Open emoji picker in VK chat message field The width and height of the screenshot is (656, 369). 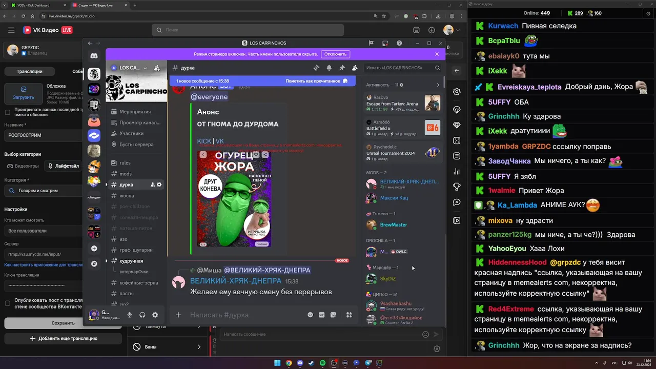[425, 334]
